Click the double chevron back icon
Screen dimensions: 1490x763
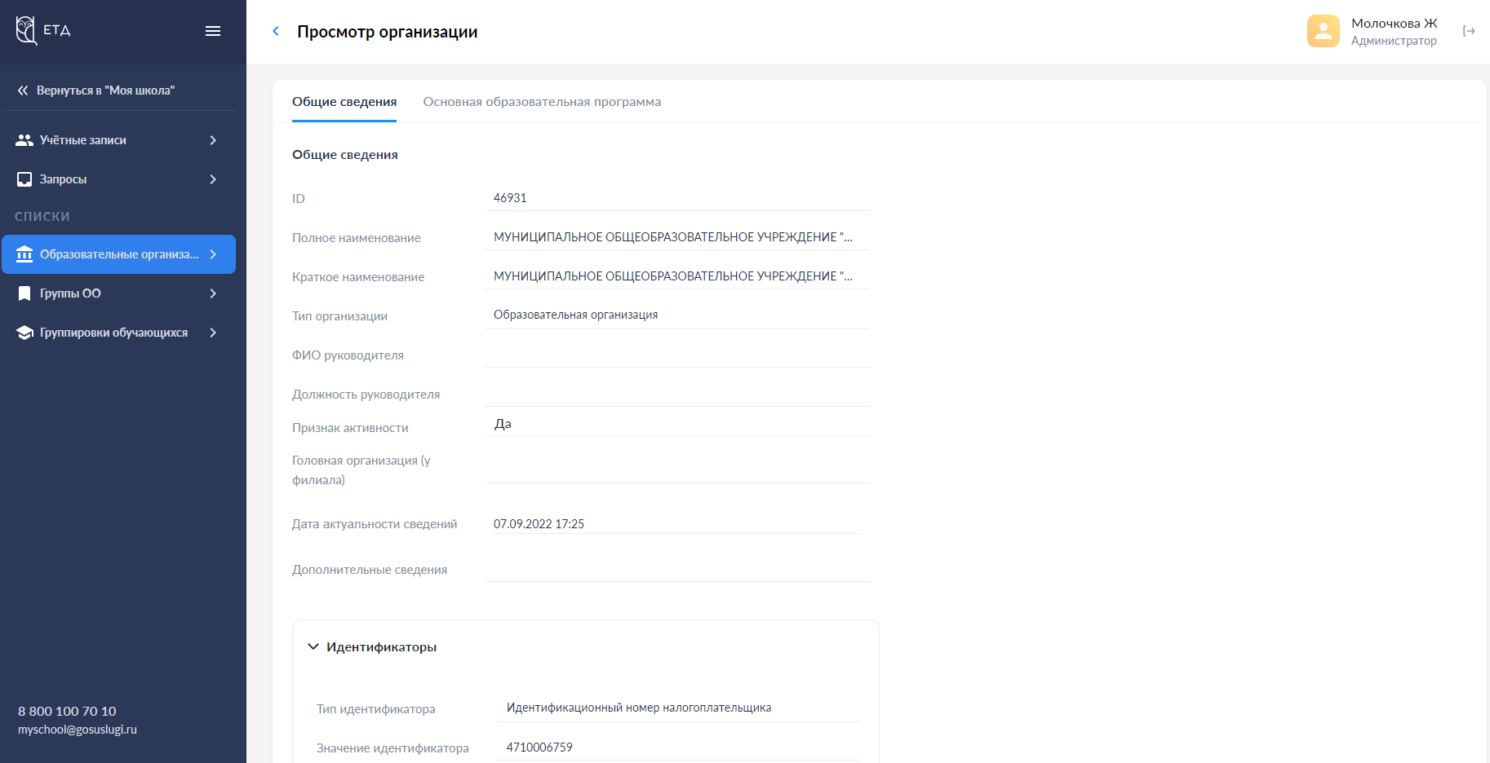point(23,90)
